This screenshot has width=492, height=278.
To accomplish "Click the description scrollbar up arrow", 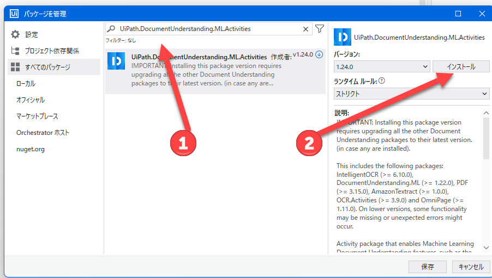I will point(486,113).
